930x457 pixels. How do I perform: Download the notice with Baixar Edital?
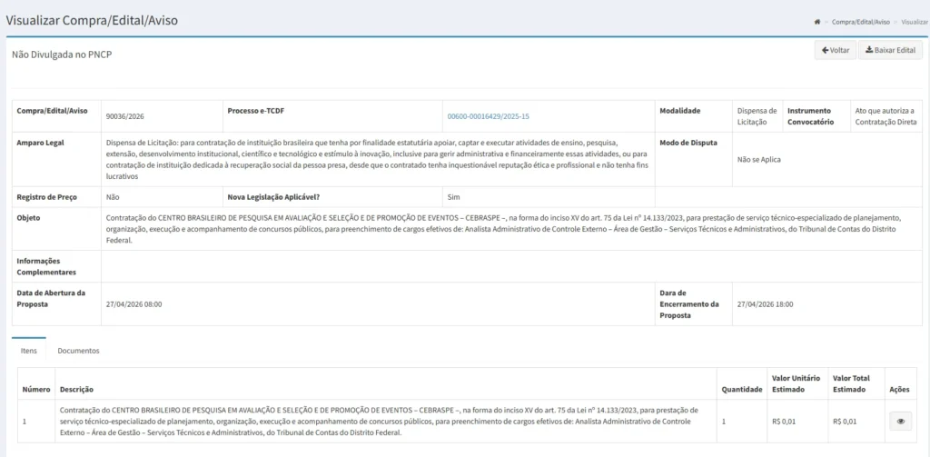point(890,51)
